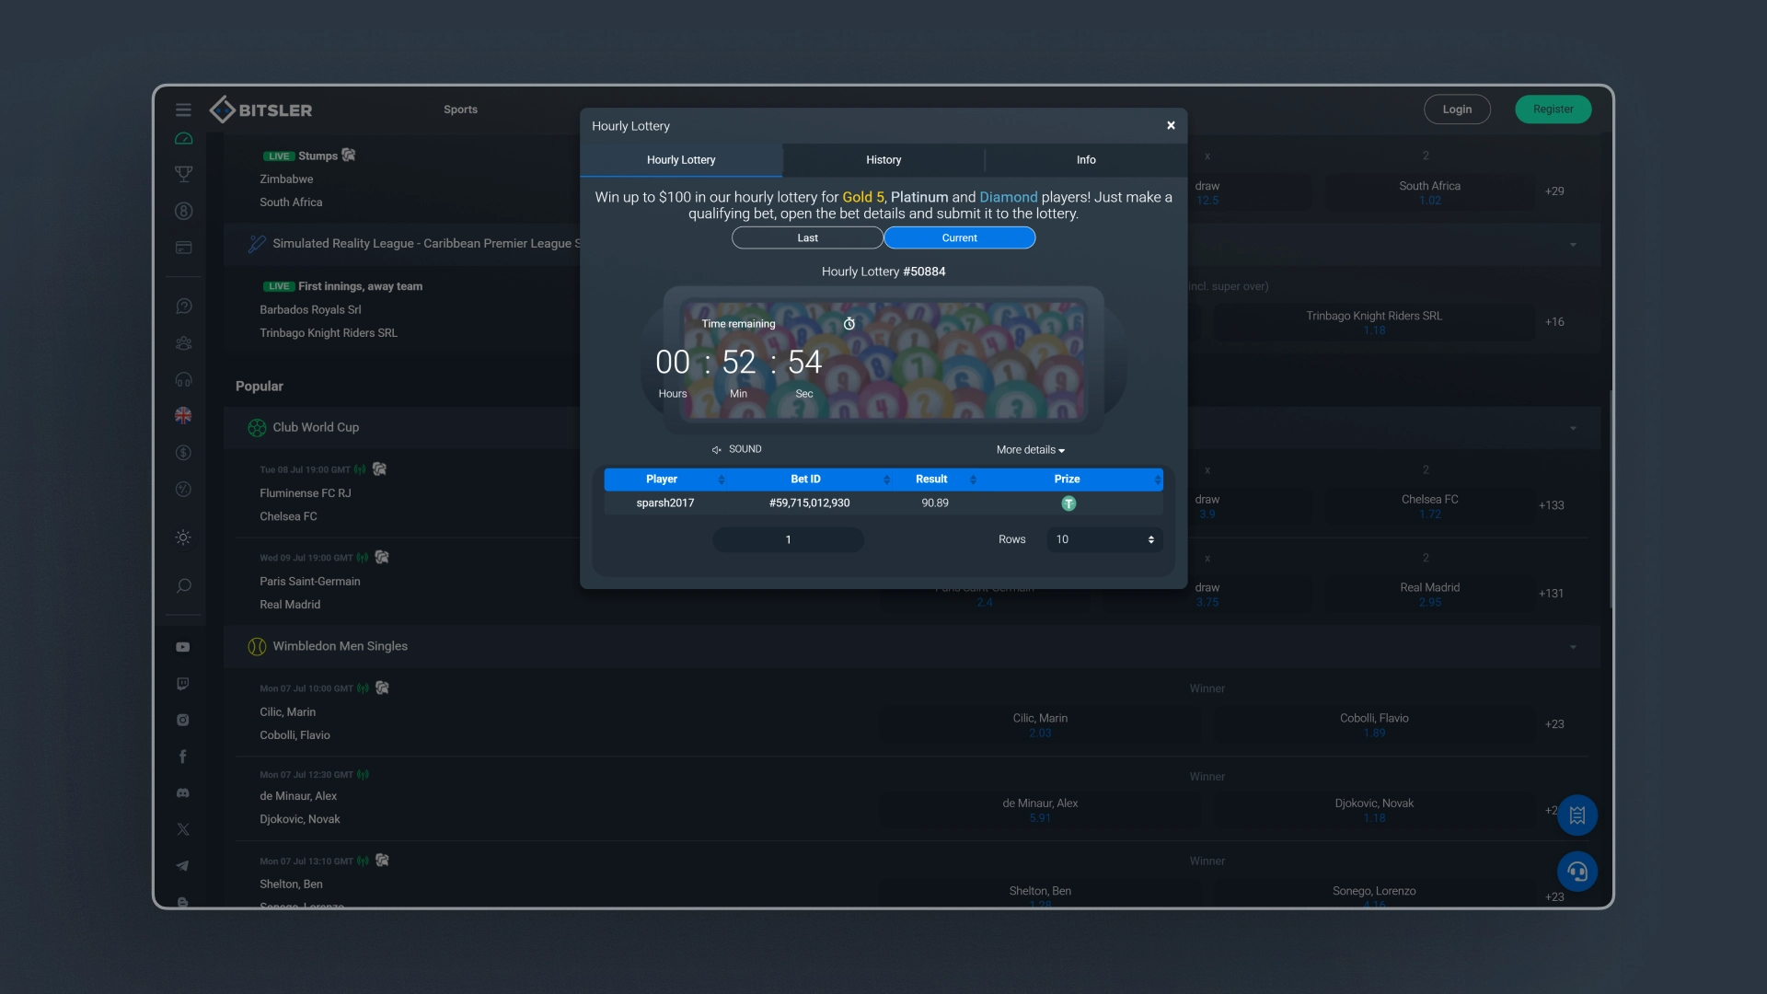Image resolution: width=1767 pixels, height=994 pixels.
Task: Open the trophy icon in sidebar
Action: coord(183,174)
